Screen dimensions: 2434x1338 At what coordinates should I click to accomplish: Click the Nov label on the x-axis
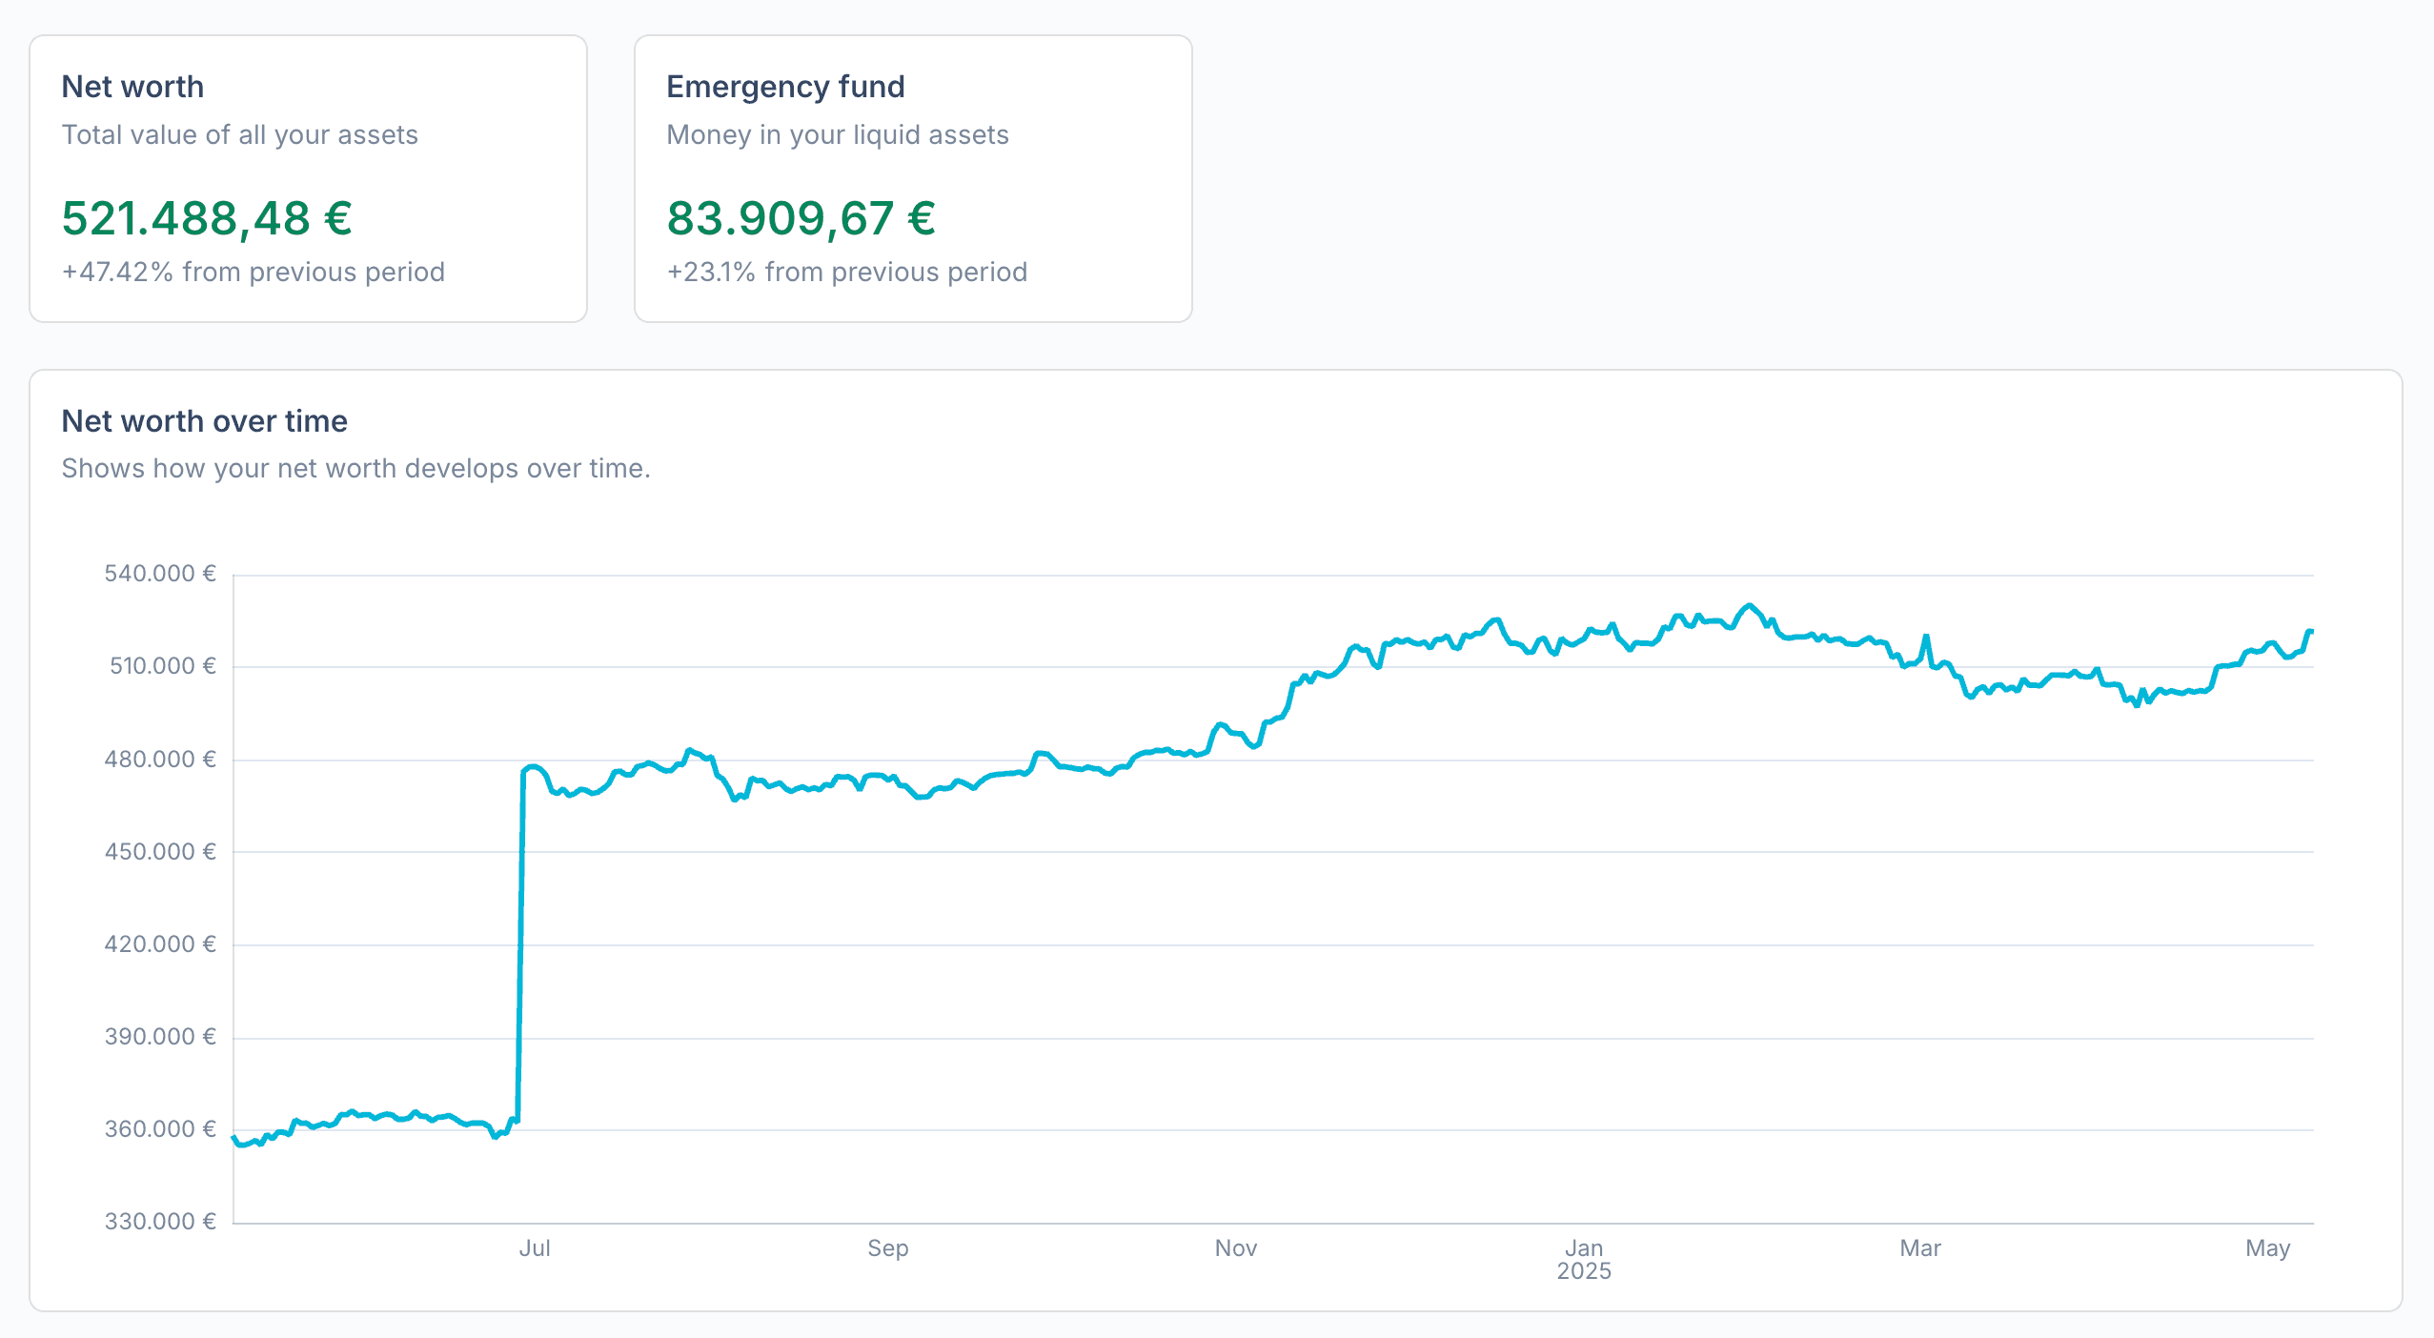[x=1235, y=1248]
